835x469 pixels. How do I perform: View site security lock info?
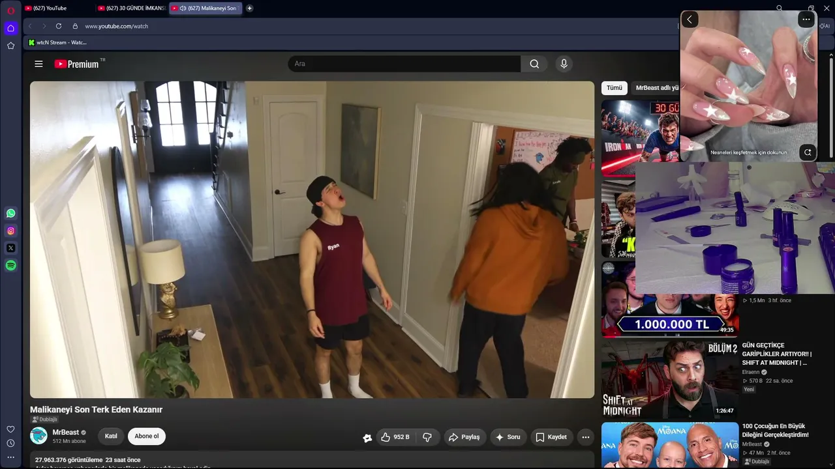pyautogui.click(x=75, y=26)
